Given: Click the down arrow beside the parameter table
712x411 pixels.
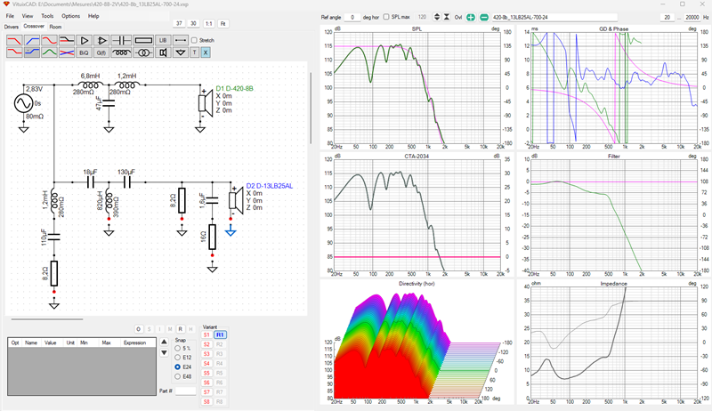Looking at the screenshot, I should pyautogui.click(x=164, y=353).
